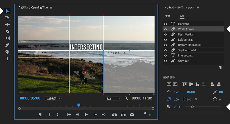230x124 pixels.
Task: Activate the Hand tool
Action: (x=7, y=52)
